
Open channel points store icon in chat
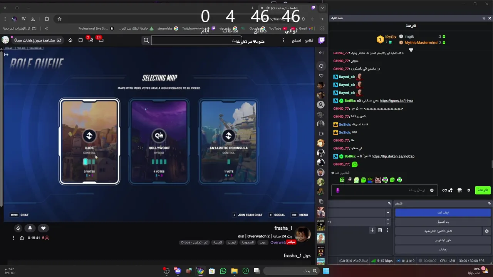coord(459,190)
